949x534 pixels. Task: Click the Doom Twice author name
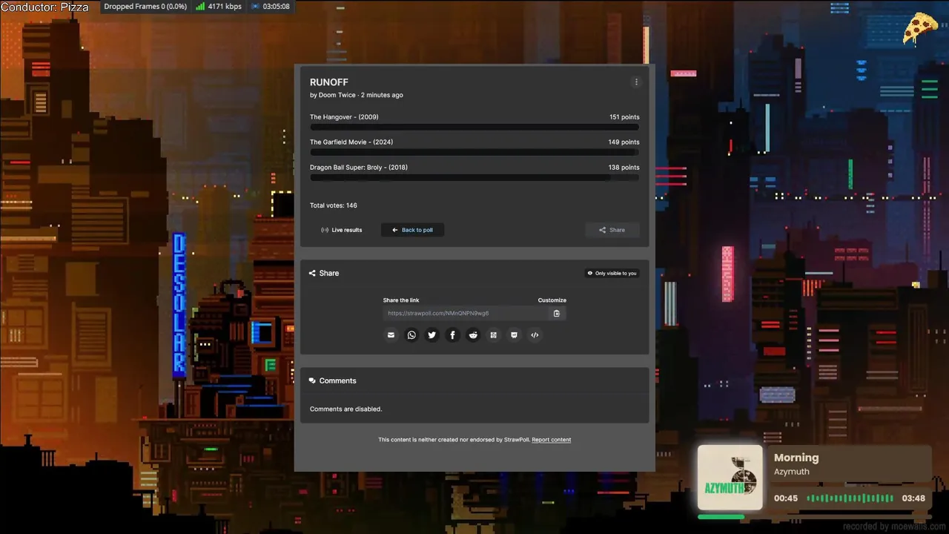pyautogui.click(x=337, y=95)
